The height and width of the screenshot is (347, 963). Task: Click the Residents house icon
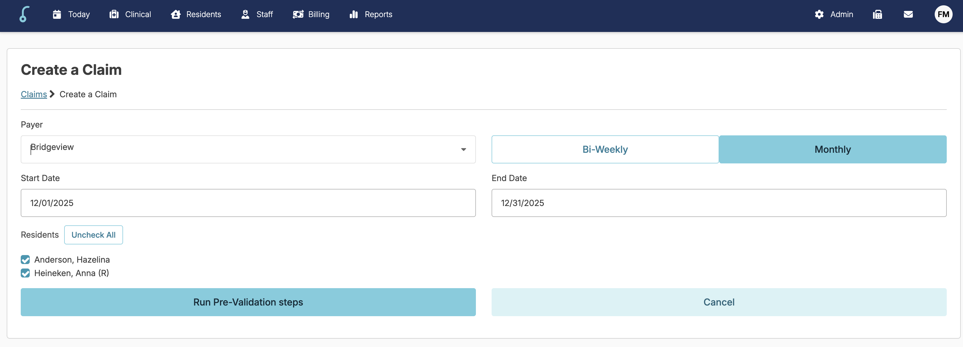pos(176,14)
